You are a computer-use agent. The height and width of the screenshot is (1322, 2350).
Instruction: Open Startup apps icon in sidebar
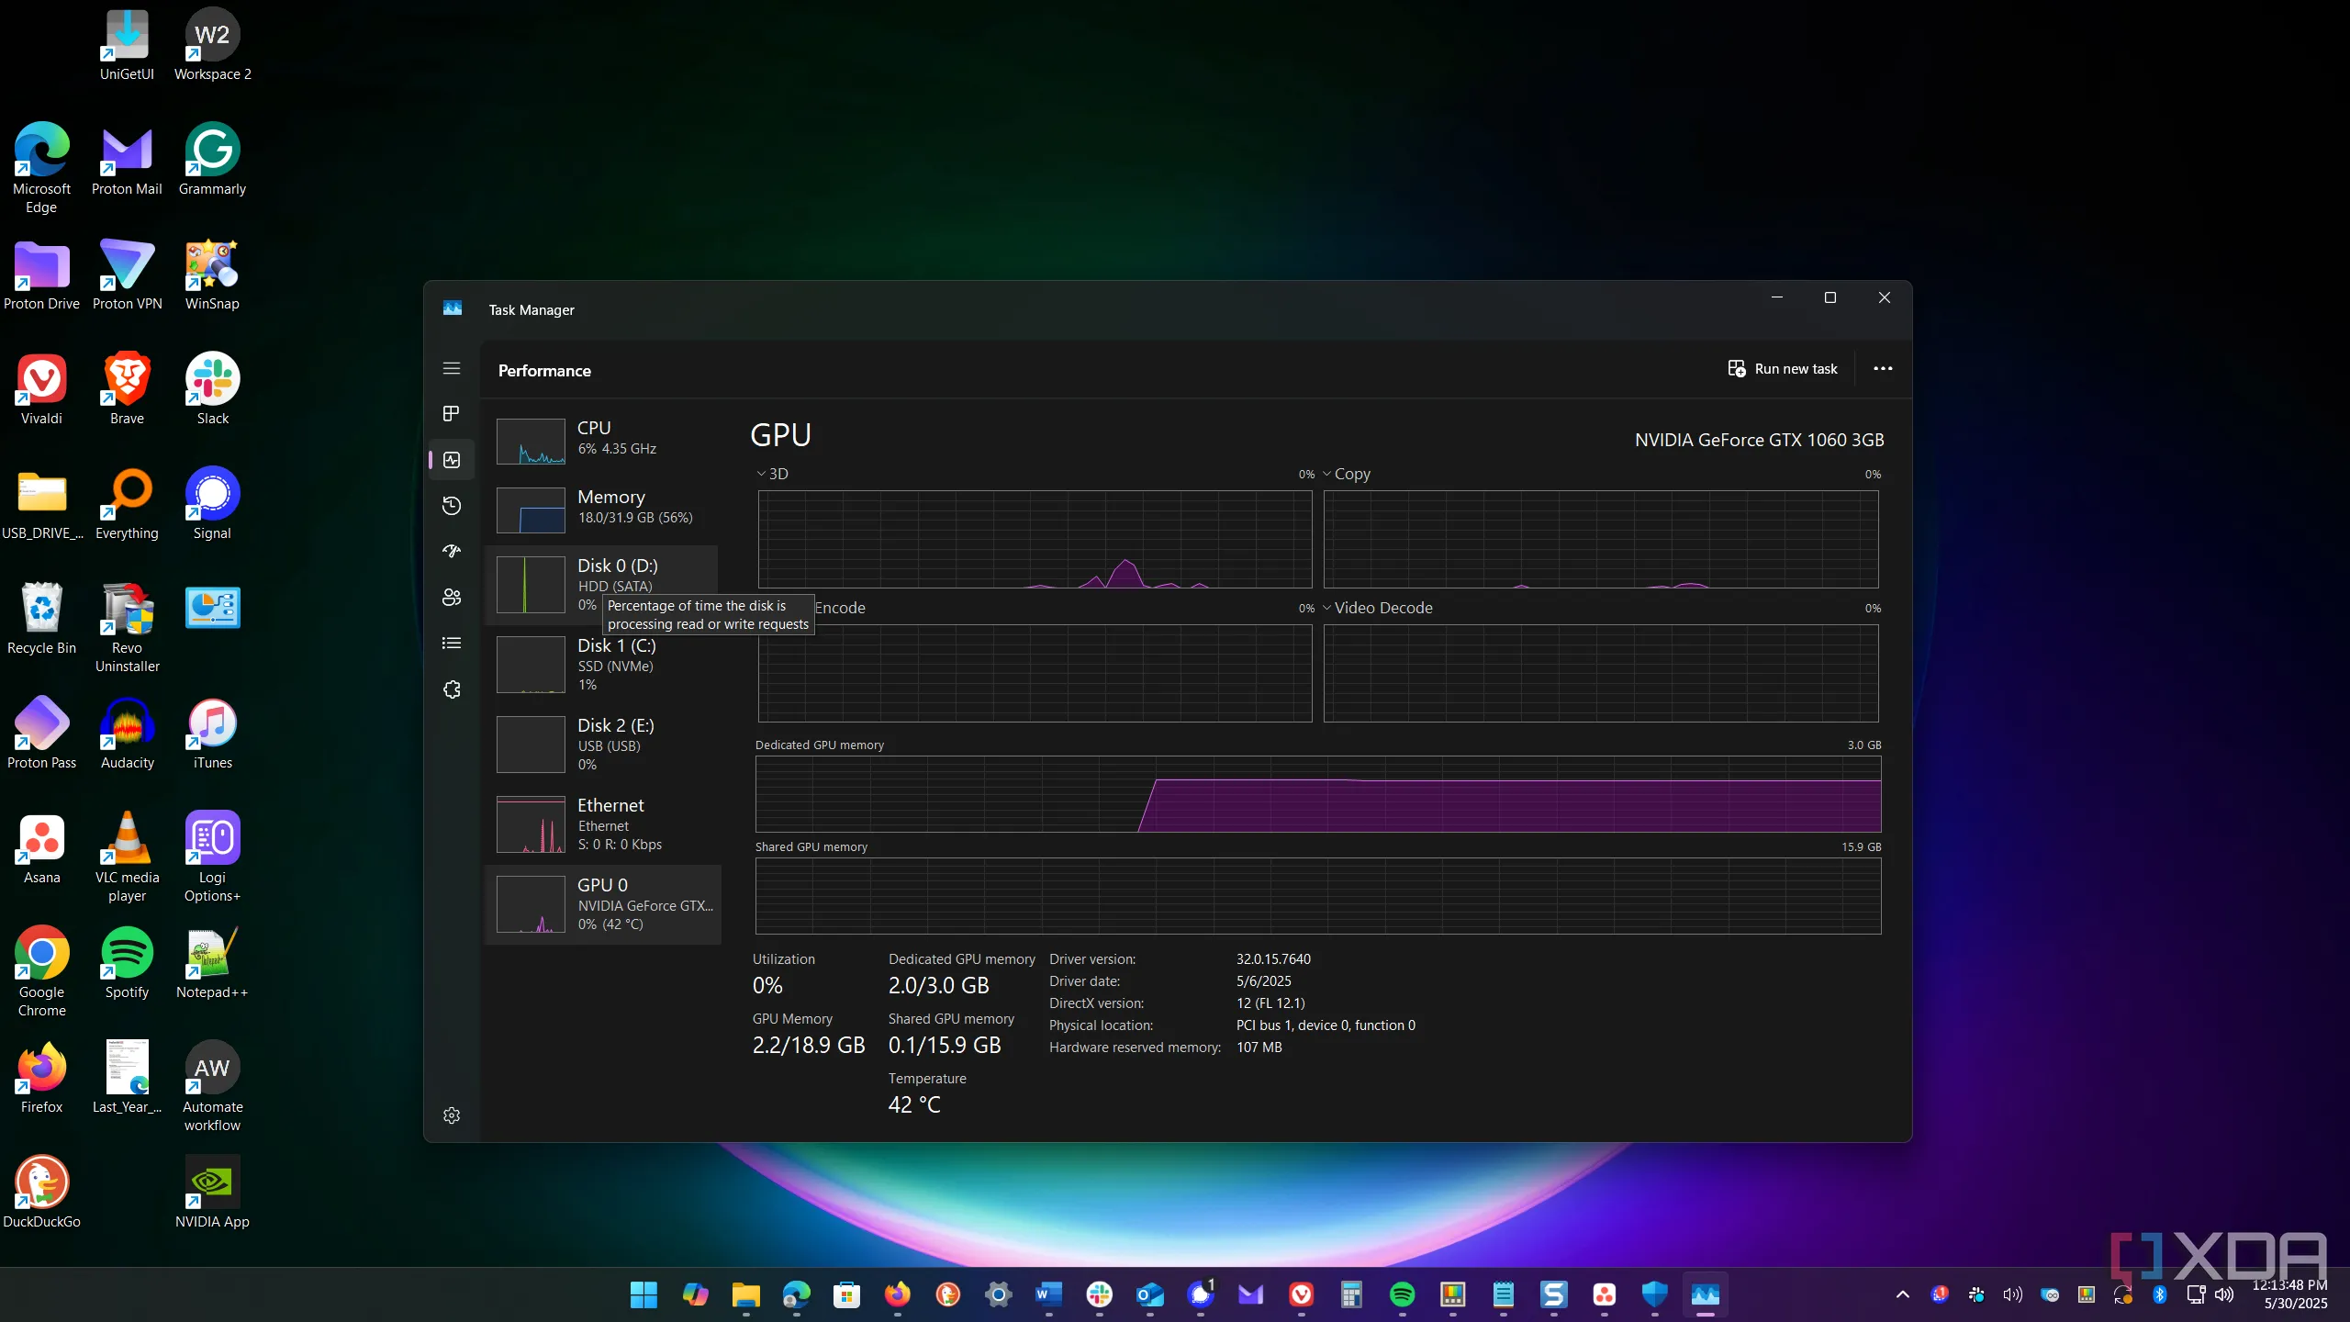(x=451, y=552)
